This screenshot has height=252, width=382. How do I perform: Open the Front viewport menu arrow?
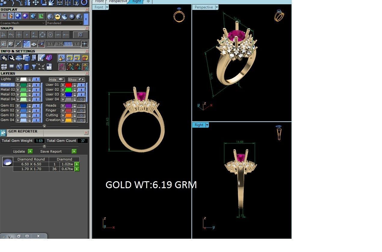coord(107,7)
